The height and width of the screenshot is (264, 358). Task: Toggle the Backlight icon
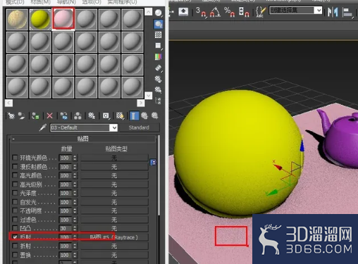click(x=159, y=24)
